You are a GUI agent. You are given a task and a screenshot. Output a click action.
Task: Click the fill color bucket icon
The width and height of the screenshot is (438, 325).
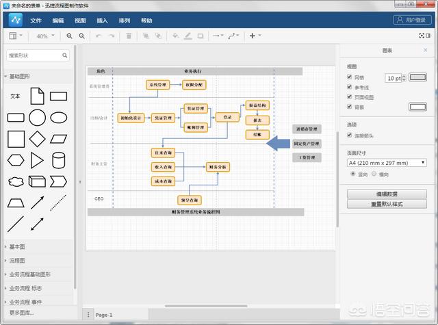(x=176, y=36)
